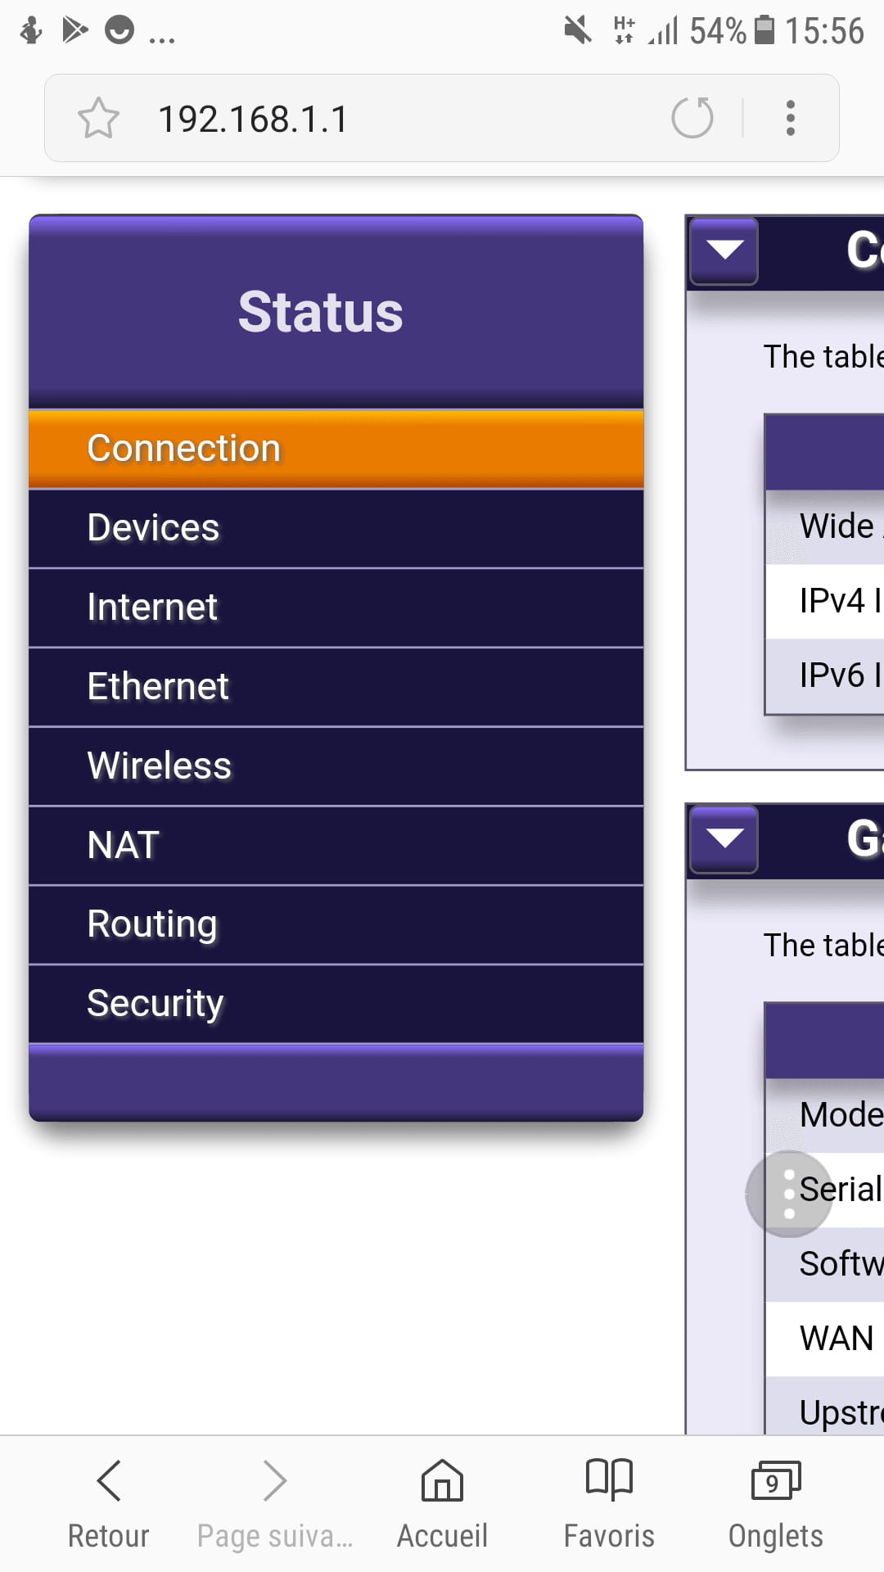Tap the bookmark star icon
The width and height of the screenshot is (884, 1572).
tap(98, 118)
